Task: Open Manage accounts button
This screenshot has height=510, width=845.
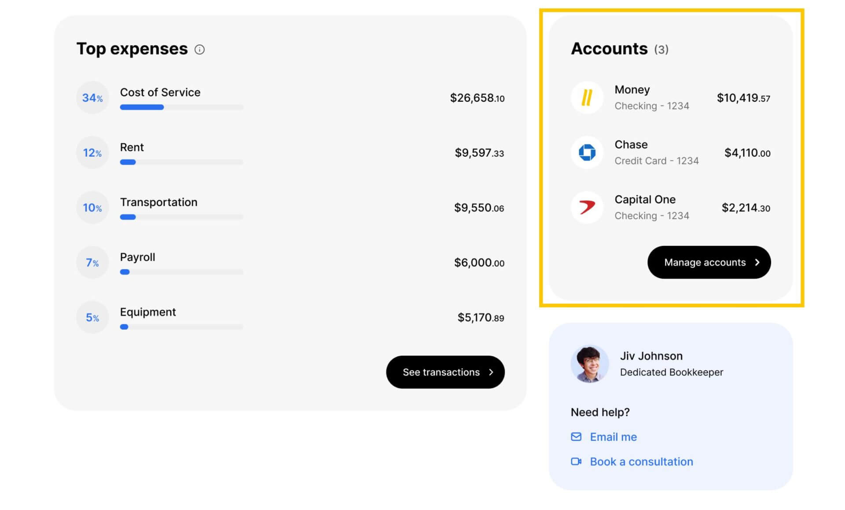Action: click(x=709, y=262)
